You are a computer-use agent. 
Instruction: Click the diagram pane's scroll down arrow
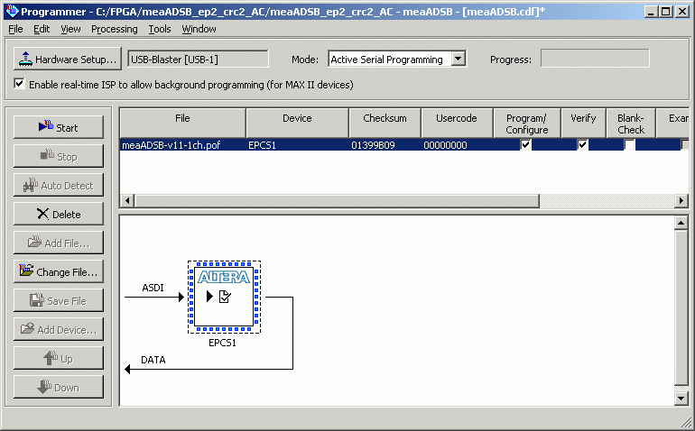[681, 399]
